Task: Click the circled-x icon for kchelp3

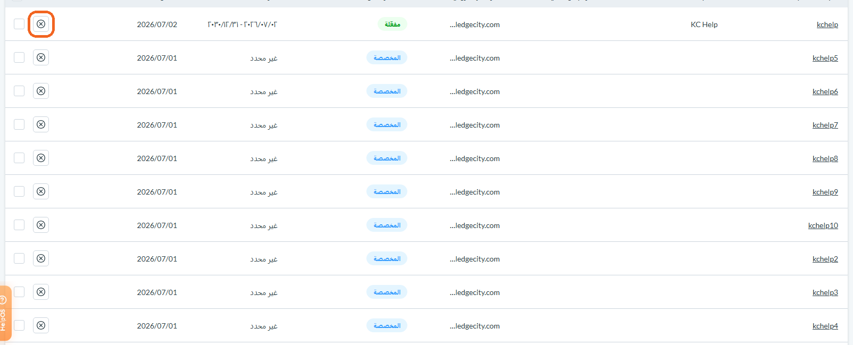Action: coord(41,292)
